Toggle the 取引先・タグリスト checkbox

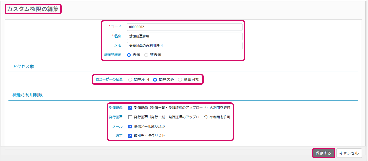(x=130, y=136)
